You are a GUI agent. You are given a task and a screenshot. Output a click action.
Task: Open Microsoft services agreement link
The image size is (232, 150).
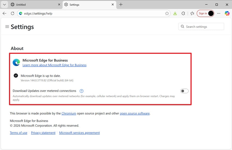click(79, 133)
